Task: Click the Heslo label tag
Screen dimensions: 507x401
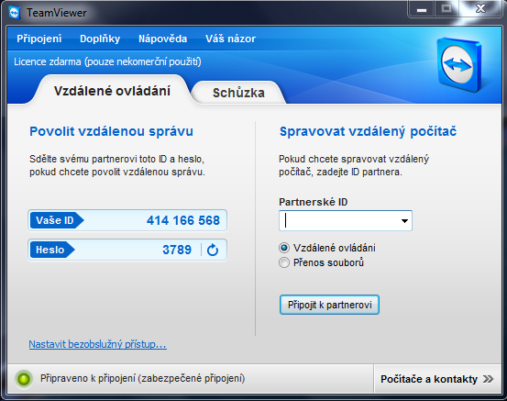Action: [x=52, y=250]
